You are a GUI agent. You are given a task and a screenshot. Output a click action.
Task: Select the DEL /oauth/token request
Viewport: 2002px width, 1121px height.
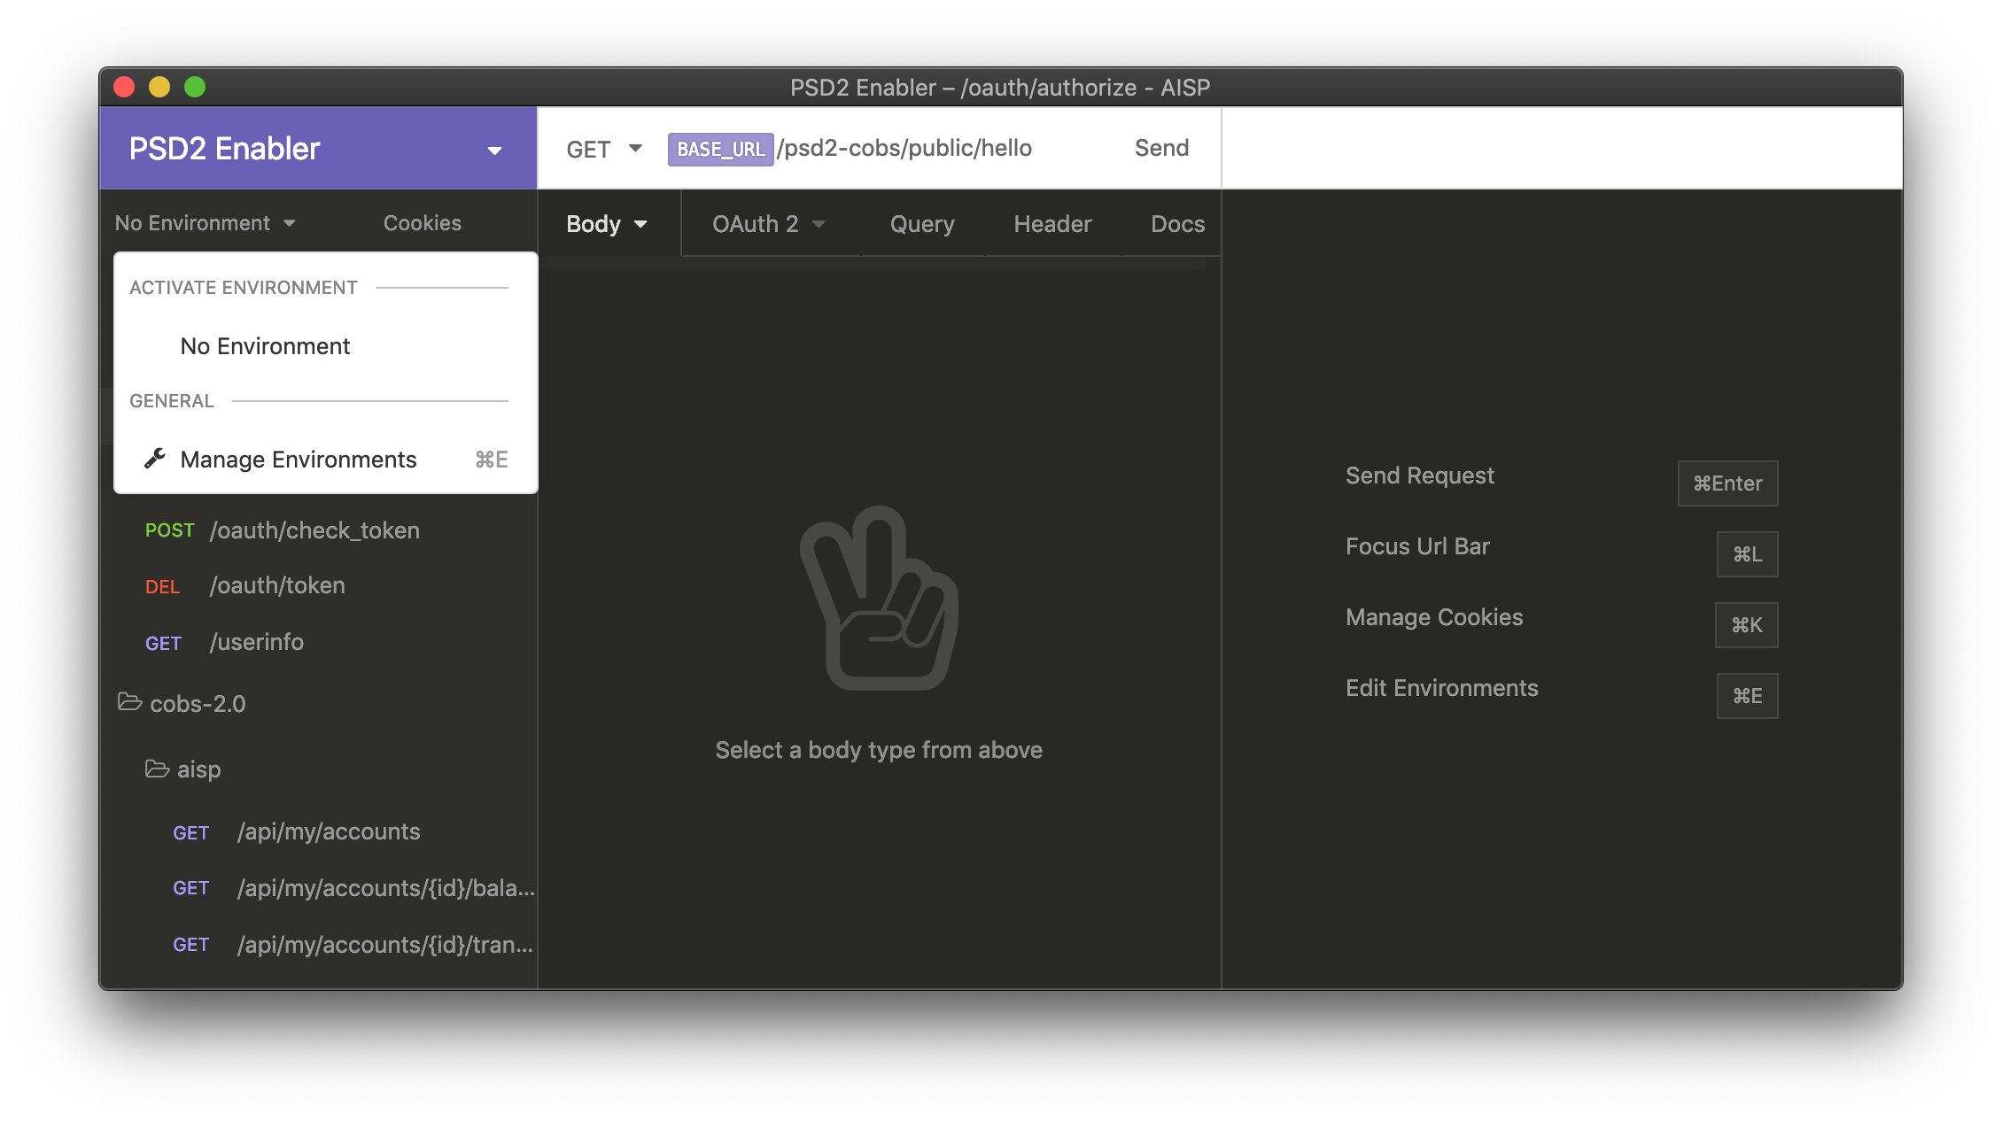(x=319, y=585)
